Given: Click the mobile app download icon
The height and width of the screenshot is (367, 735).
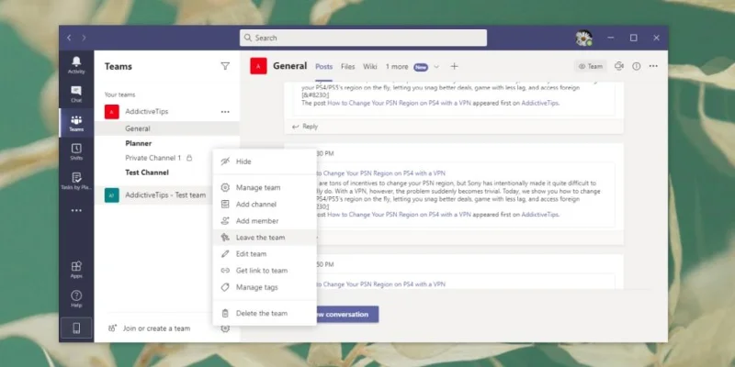Looking at the screenshot, I should tap(76, 328).
